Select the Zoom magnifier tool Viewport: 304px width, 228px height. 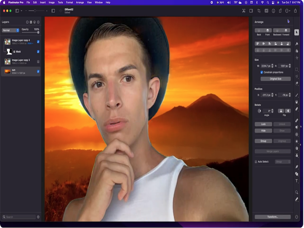[297, 192]
